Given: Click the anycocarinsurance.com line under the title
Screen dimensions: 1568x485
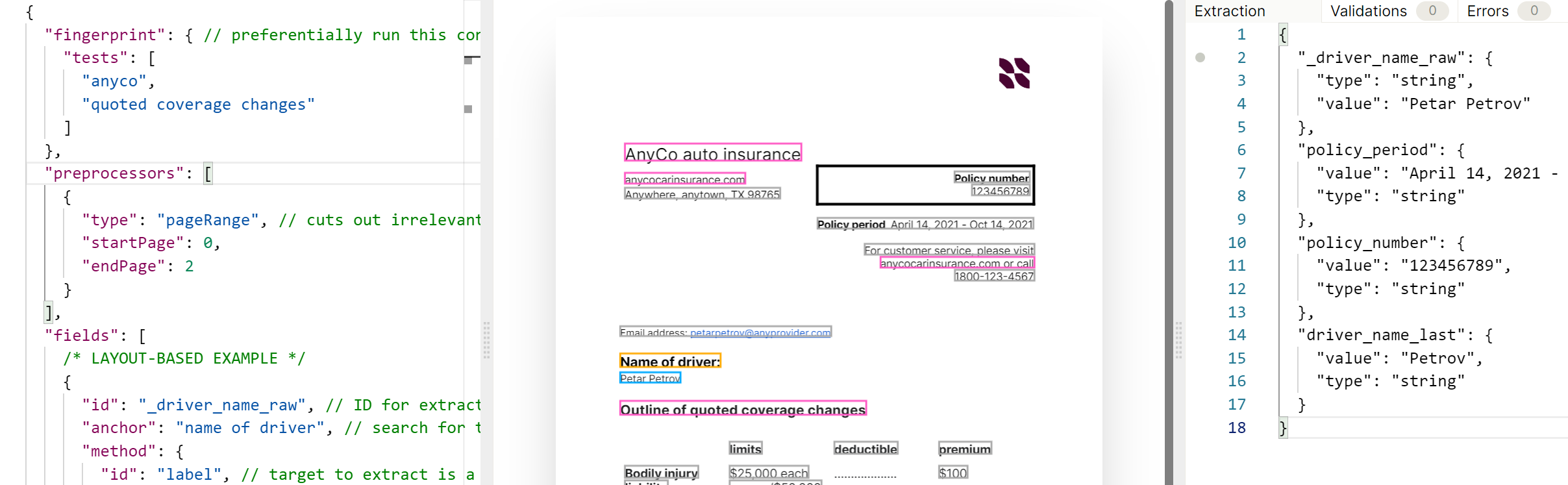Looking at the screenshot, I should click(x=684, y=179).
